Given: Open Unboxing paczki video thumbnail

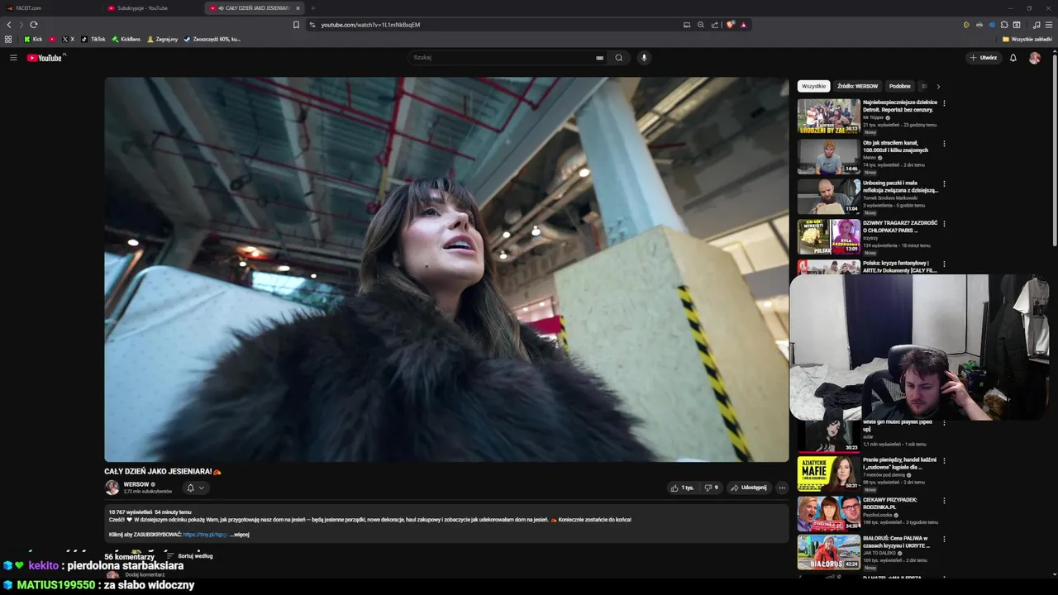Looking at the screenshot, I should (828, 197).
